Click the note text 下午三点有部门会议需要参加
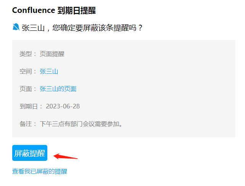Screen dimensions: 245x186 (81, 124)
